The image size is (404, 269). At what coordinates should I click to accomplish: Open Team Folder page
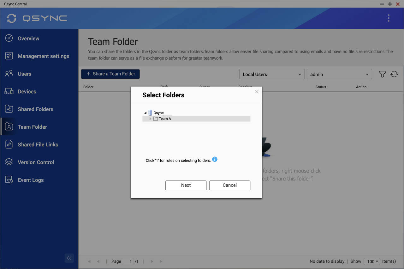pos(32,127)
